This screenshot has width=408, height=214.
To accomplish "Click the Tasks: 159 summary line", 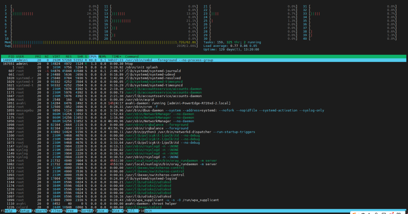I will point(232,42).
